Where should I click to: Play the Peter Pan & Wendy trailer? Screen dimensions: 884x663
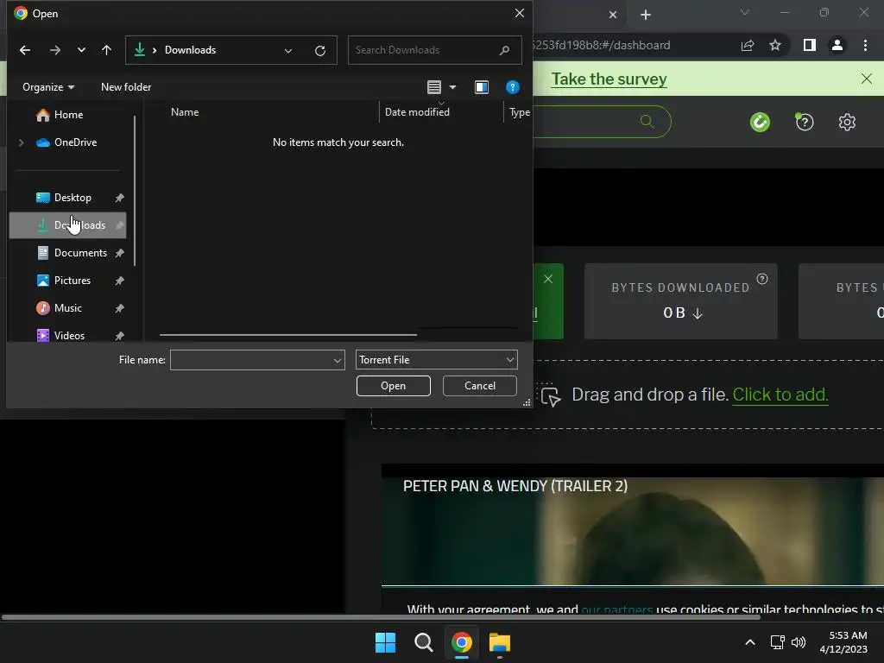(x=633, y=531)
